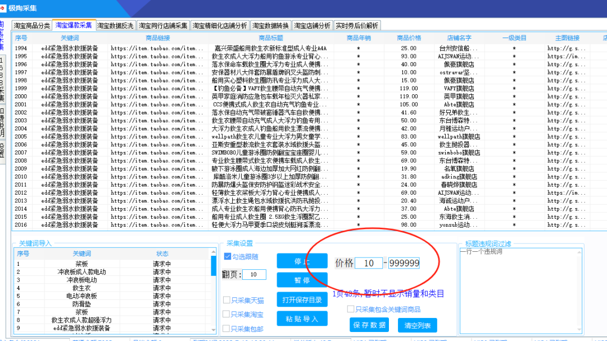Toggle the 勾选跟随 checkbox
The image size is (607, 341).
tap(228, 257)
